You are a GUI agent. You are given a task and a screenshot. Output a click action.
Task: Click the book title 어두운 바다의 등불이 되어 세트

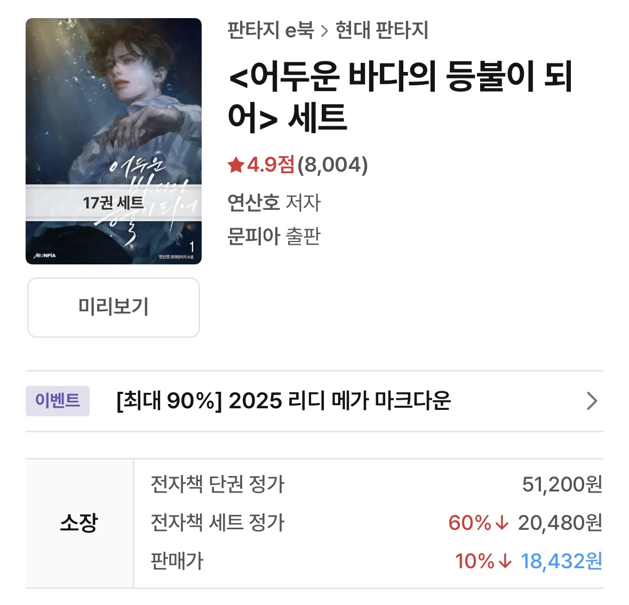pos(400,96)
